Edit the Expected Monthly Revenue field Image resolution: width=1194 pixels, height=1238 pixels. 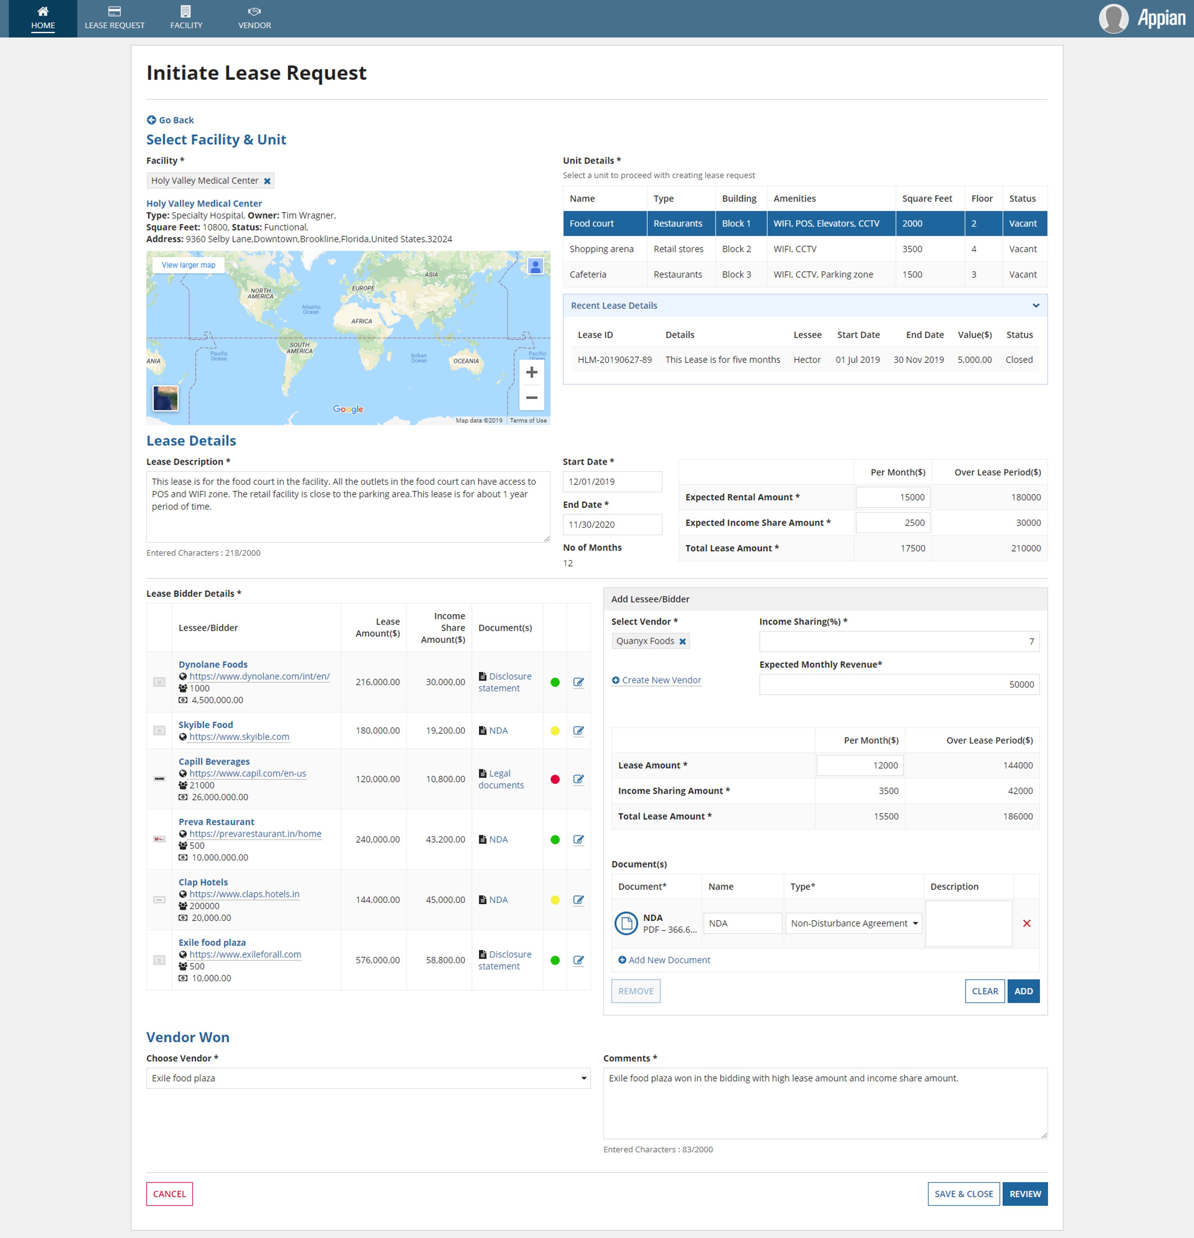(899, 685)
